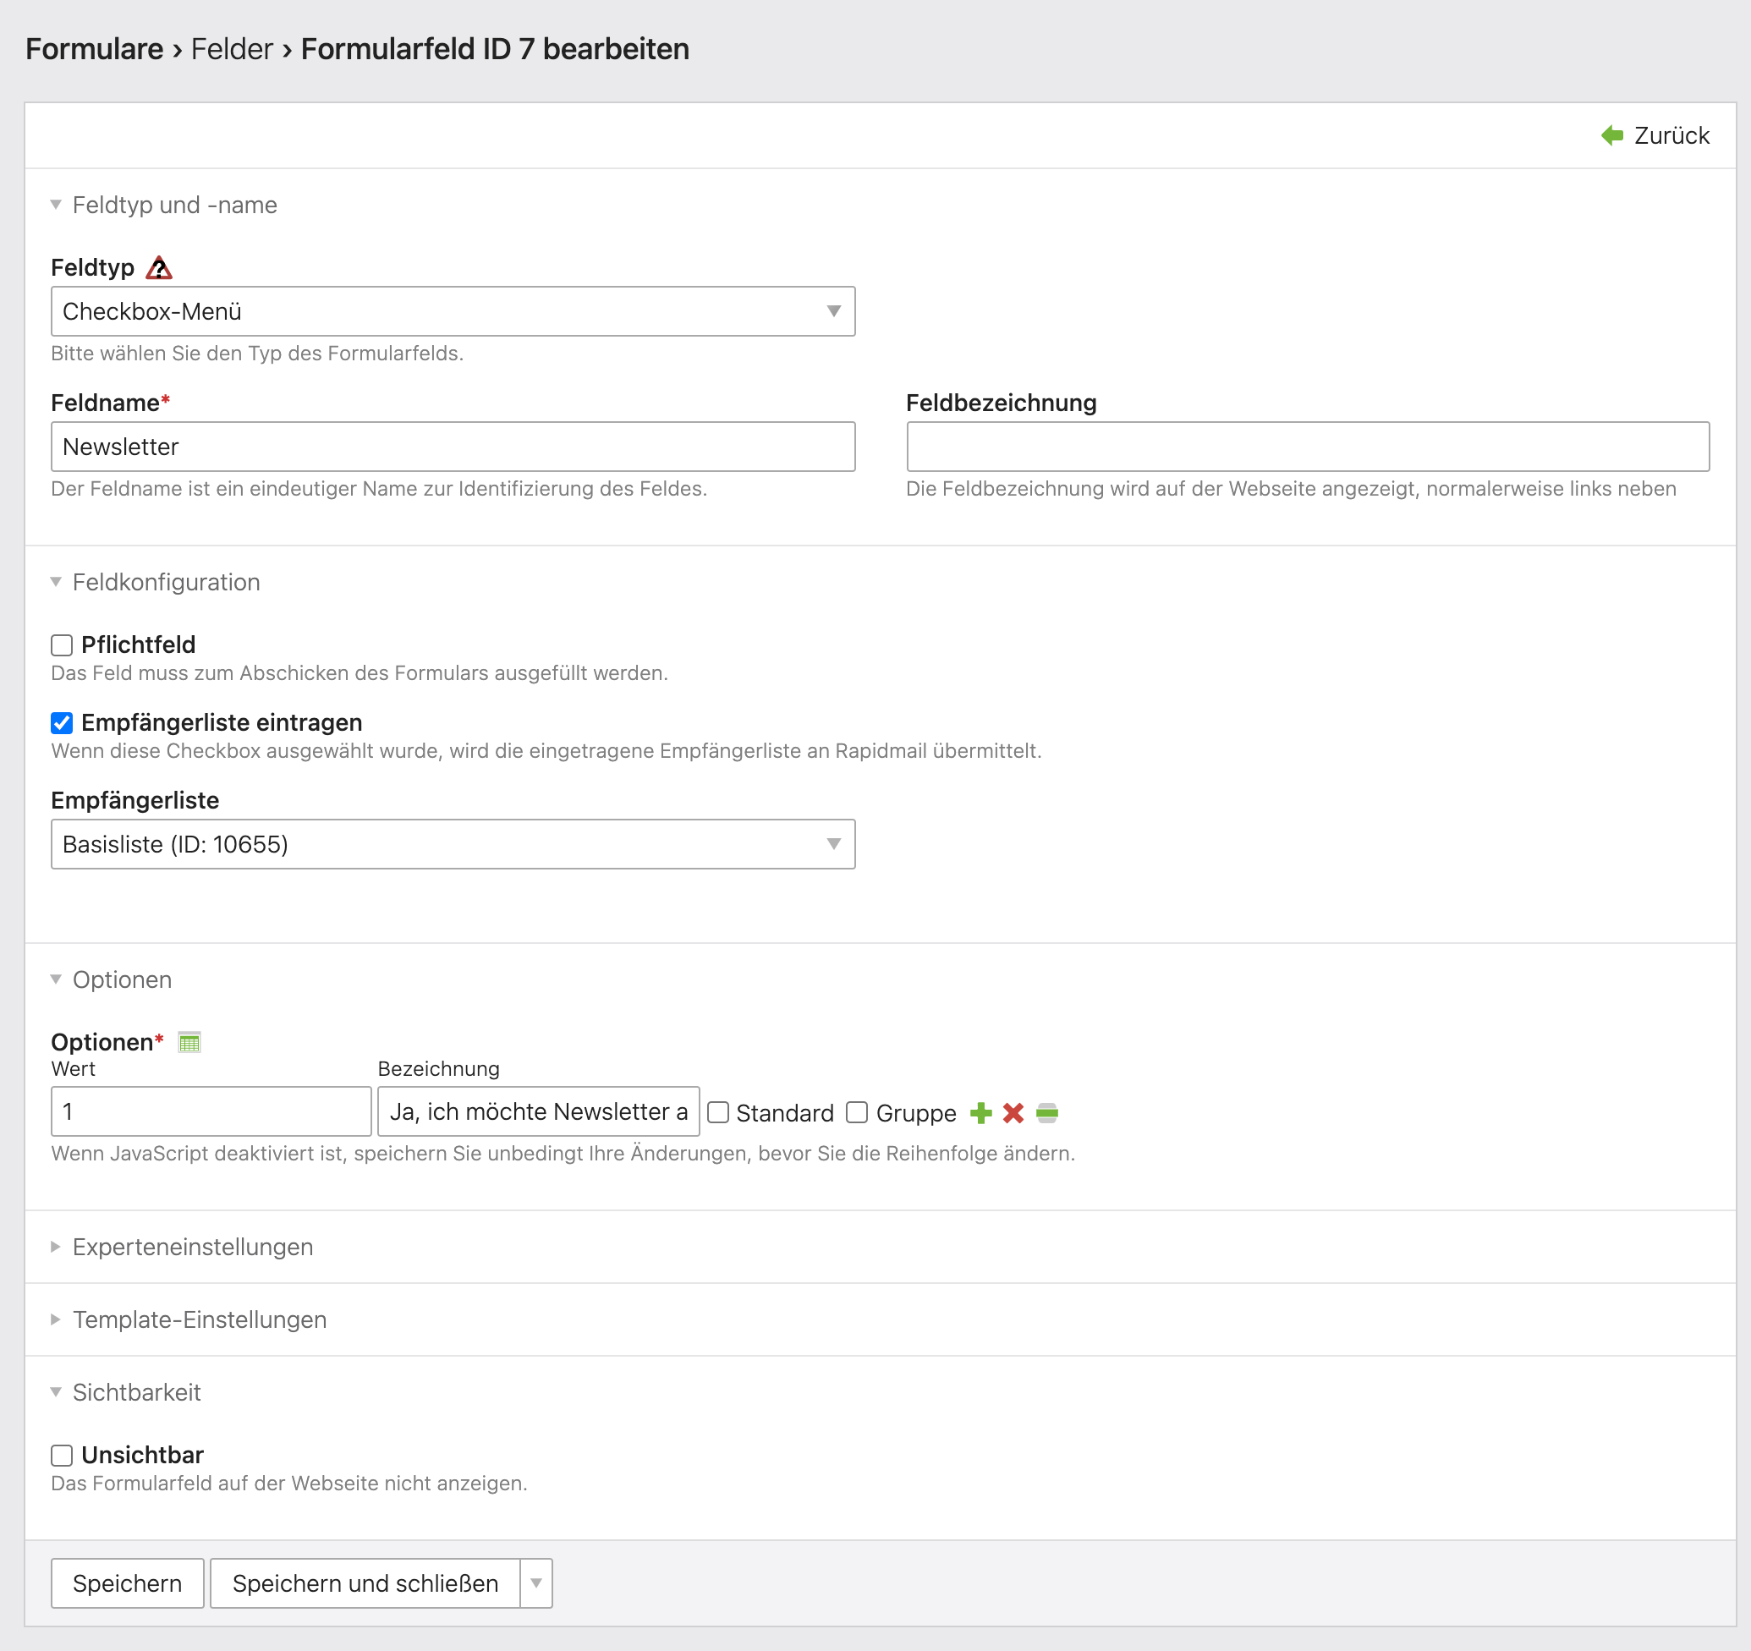Click the Feldtyp warning help icon
The width and height of the screenshot is (1751, 1651).
(x=158, y=267)
